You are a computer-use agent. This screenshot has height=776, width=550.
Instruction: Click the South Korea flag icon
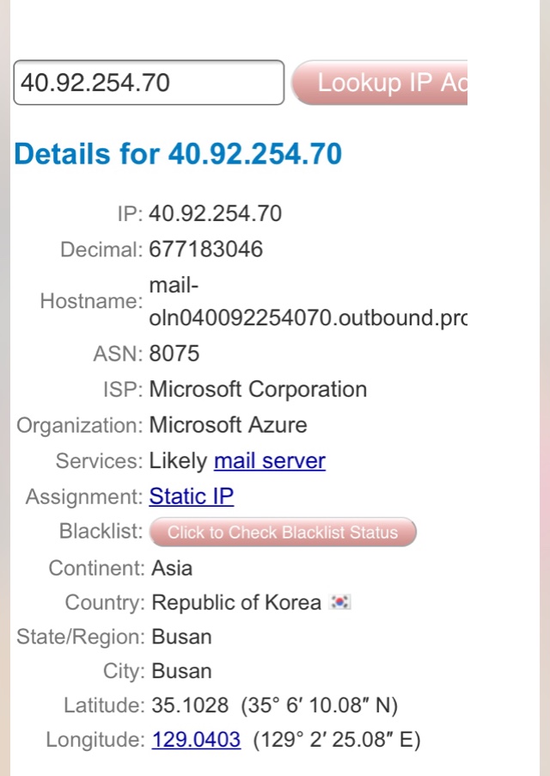pyautogui.click(x=340, y=602)
